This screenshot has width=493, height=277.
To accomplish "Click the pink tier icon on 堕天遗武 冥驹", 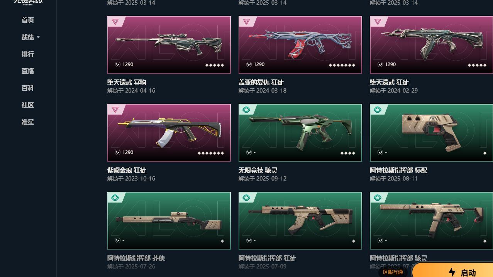I will click(x=115, y=22).
